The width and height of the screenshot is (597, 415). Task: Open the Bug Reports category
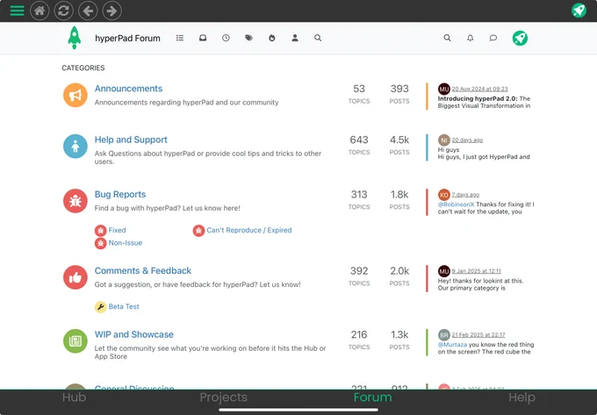tap(120, 194)
